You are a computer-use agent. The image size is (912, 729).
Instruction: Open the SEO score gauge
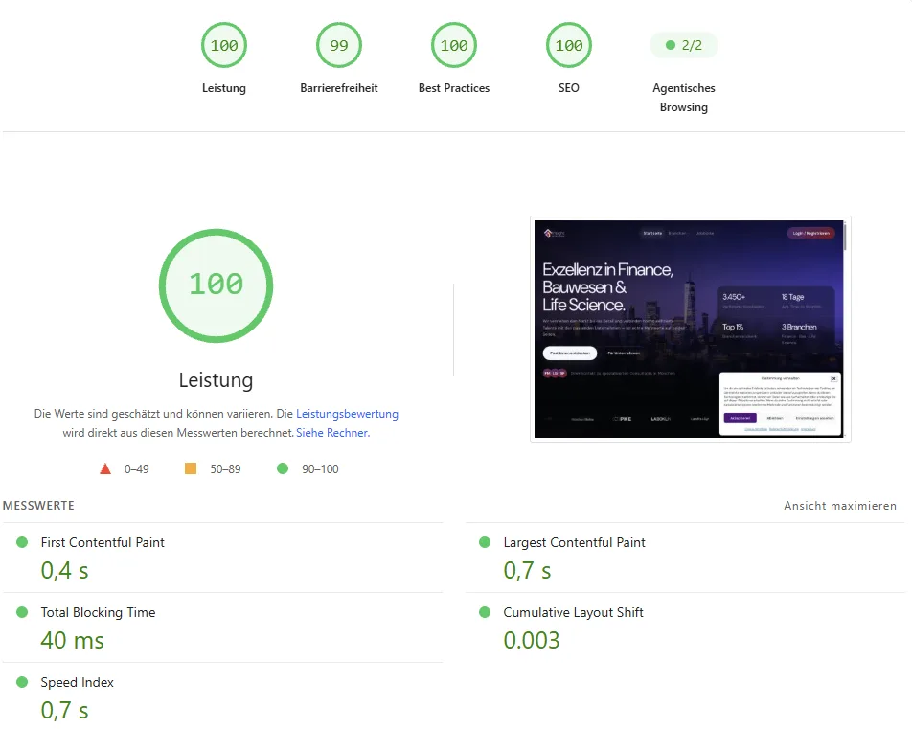click(569, 45)
